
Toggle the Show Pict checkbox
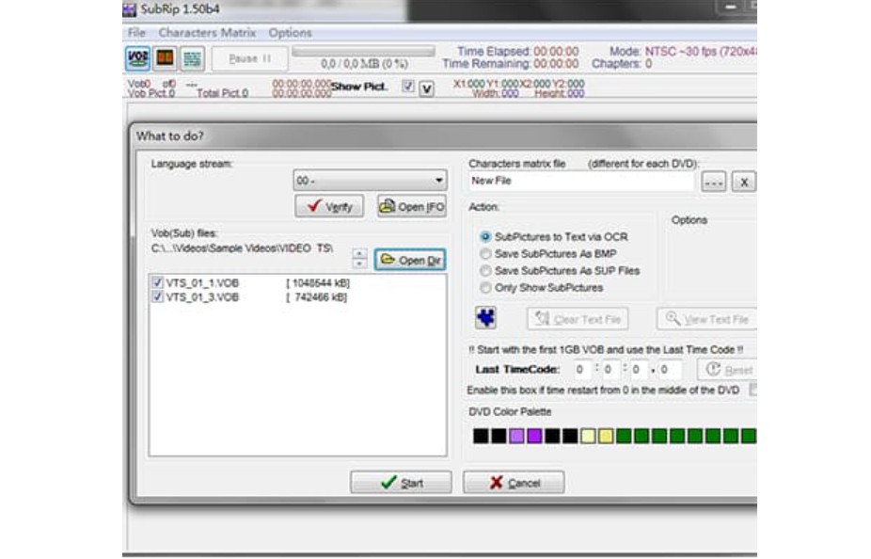coord(408,86)
